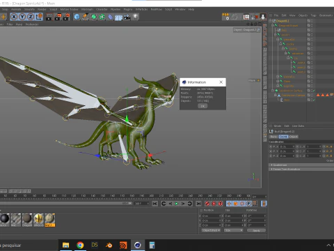Go to end of animation
The image size is (334, 251).
point(198,204)
